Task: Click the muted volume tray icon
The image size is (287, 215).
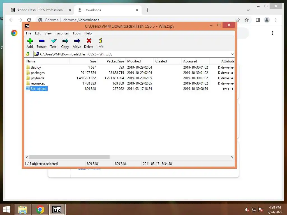Action: [x=247, y=210]
